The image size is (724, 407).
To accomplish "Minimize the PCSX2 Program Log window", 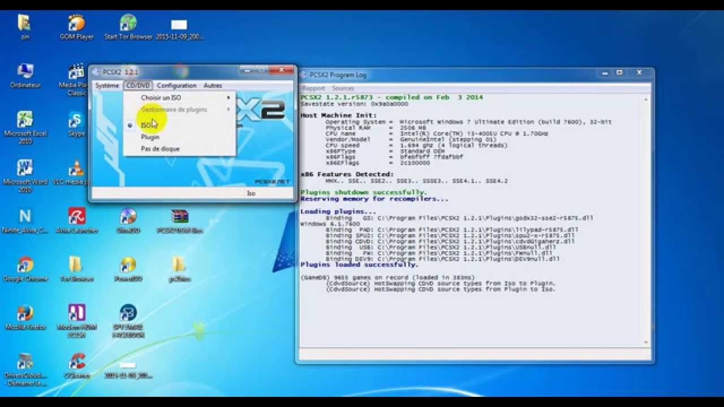I will point(605,73).
